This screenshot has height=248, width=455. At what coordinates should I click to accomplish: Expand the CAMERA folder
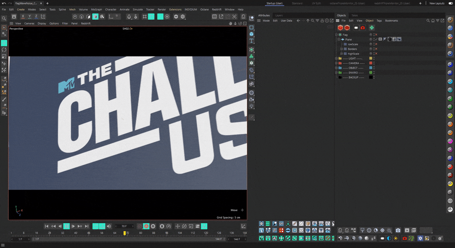coord(336,63)
